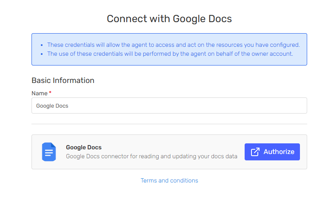Image resolution: width=331 pixels, height=211 pixels.
Task: Click the bold Google Docs connector title
Action: pyautogui.click(x=84, y=147)
